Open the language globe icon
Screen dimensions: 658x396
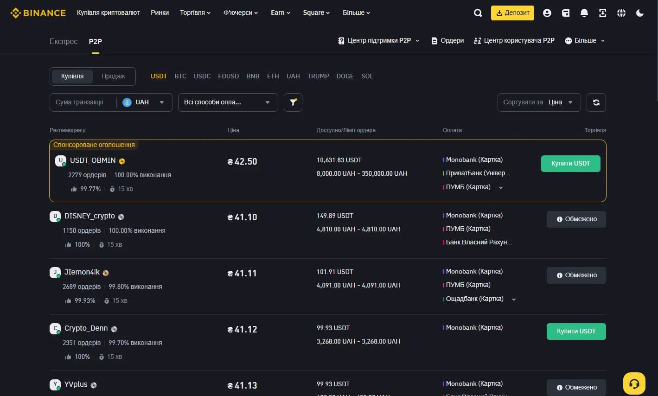621,13
